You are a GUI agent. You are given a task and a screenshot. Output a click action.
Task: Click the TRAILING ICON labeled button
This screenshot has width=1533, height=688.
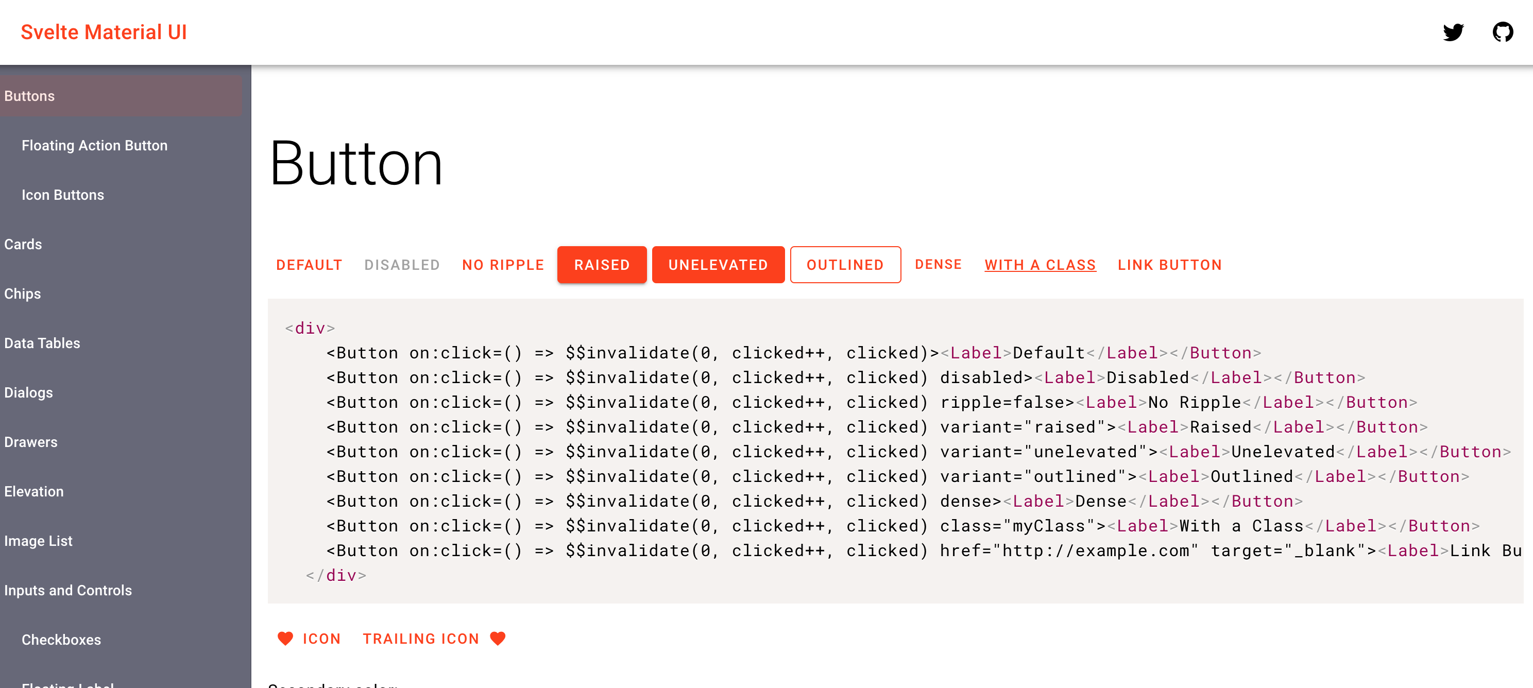coord(421,638)
